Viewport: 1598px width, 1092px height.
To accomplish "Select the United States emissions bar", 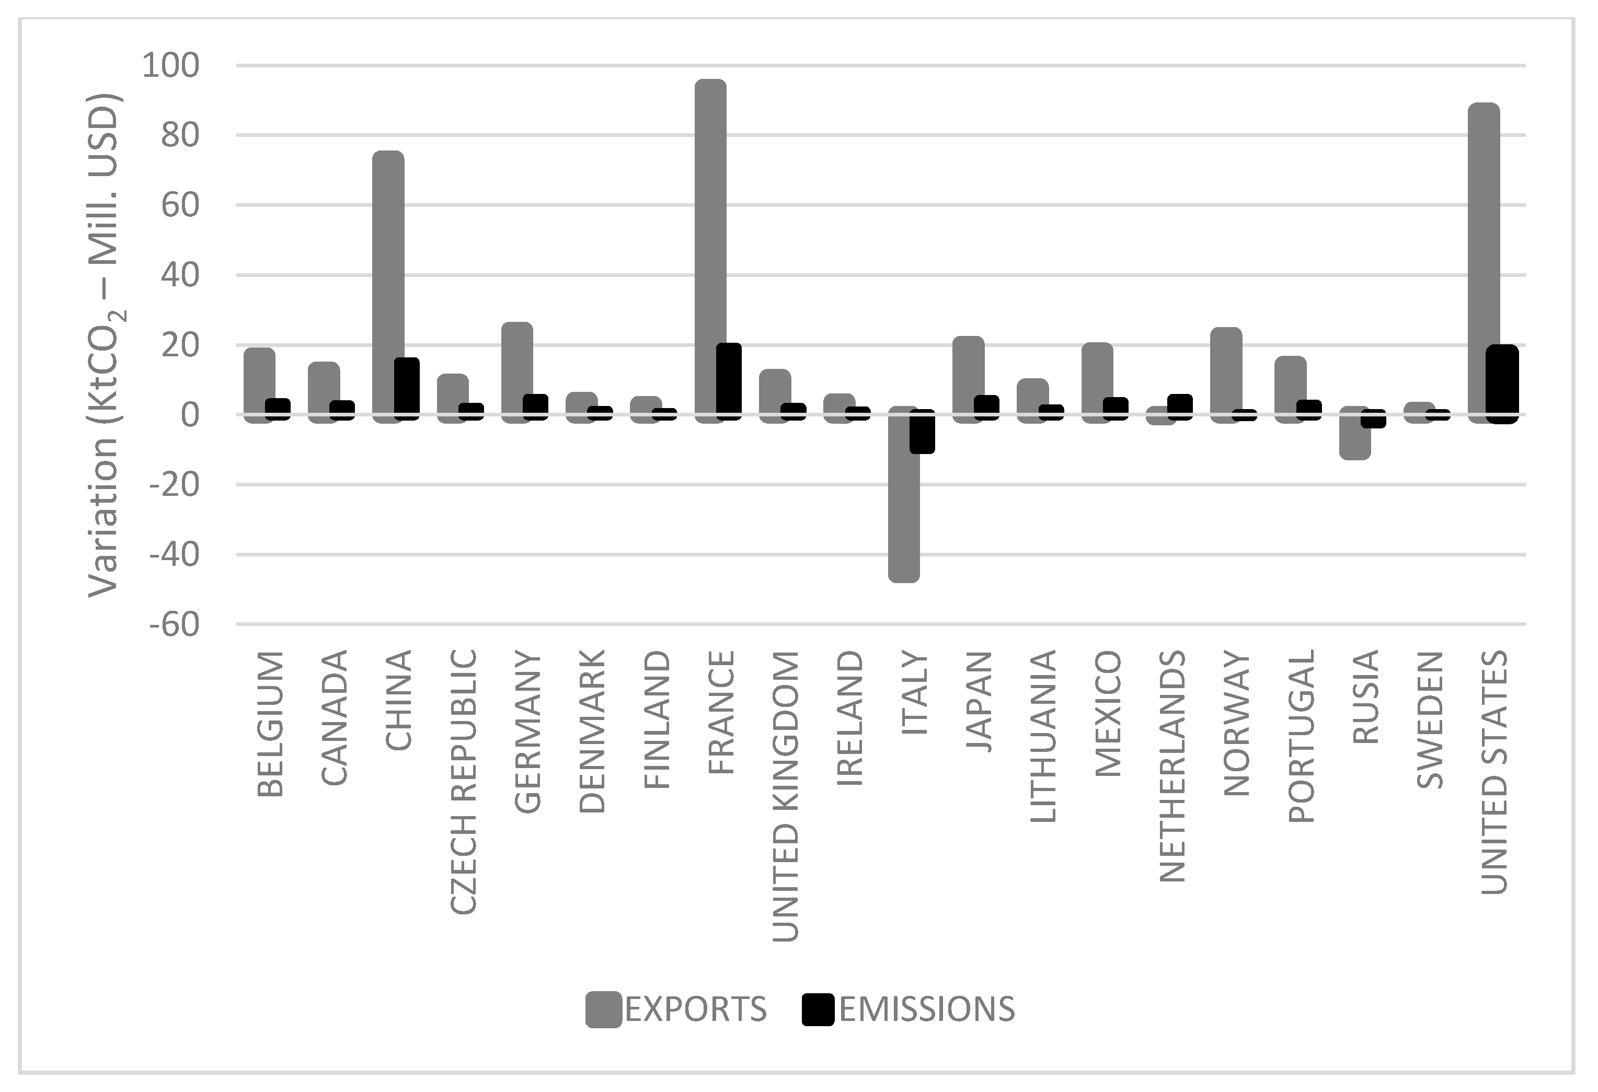I will pyautogui.click(x=1502, y=384).
